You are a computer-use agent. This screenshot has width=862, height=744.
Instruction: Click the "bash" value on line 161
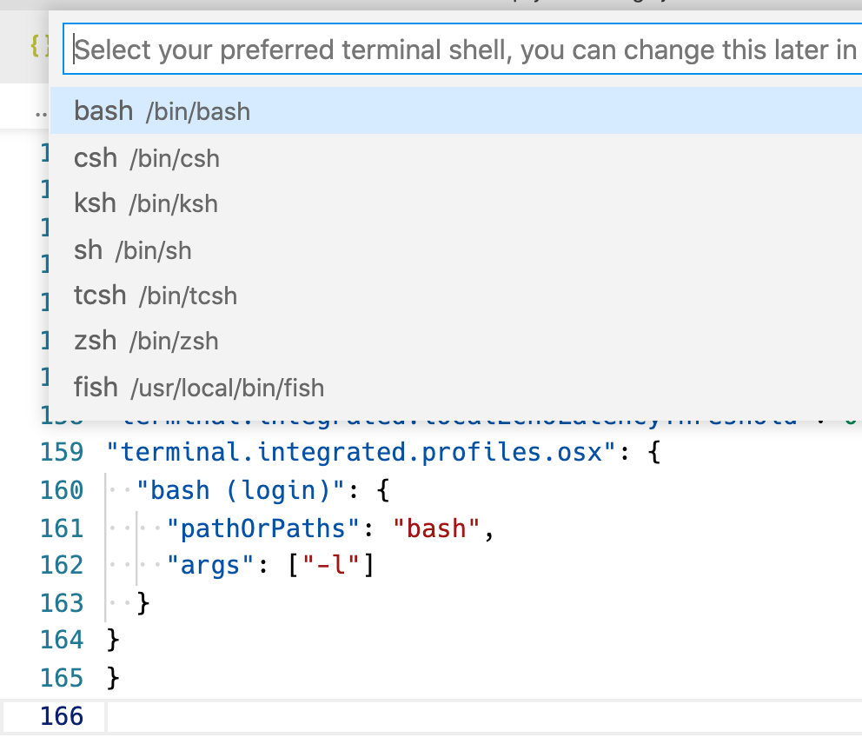tap(434, 528)
